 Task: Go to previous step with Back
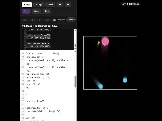tap(36, 11)
